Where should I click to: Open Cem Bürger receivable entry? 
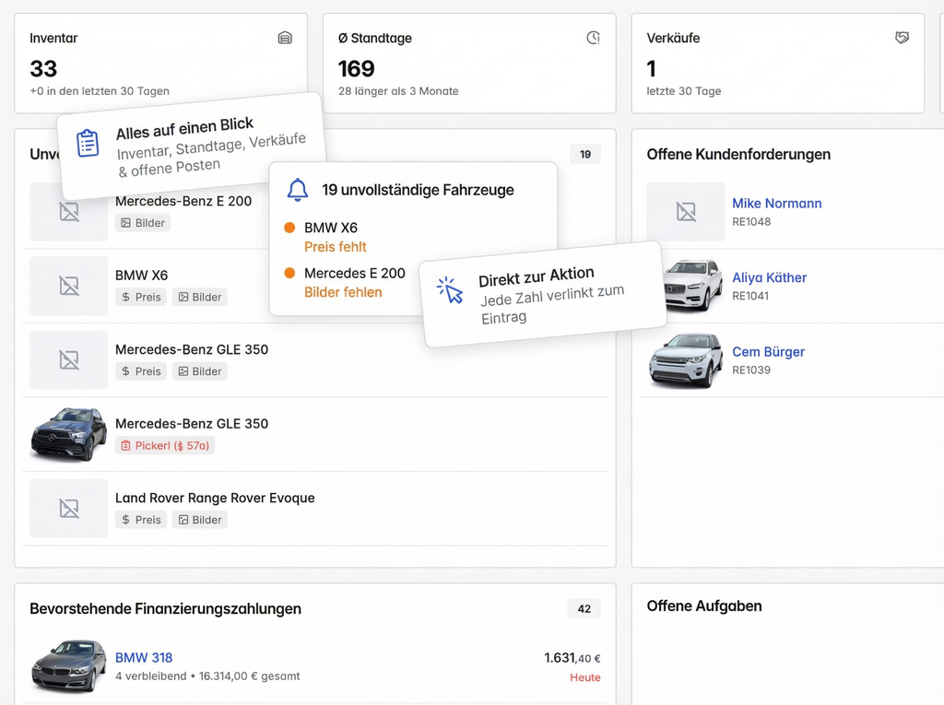[x=768, y=352]
